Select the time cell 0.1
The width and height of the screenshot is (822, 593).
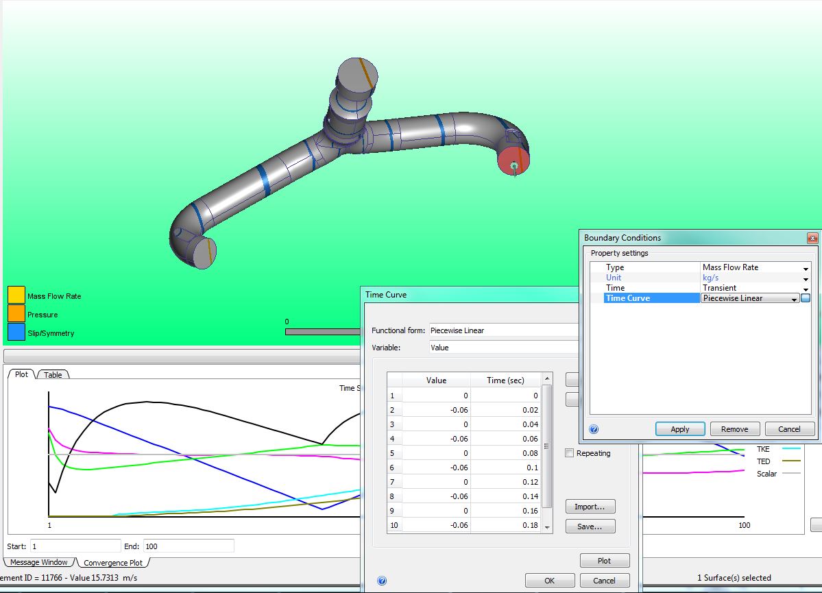(x=505, y=468)
